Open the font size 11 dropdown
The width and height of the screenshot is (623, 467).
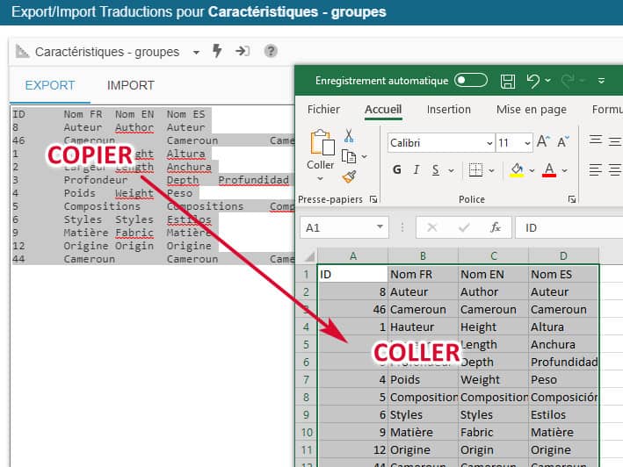click(x=526, y=142)
